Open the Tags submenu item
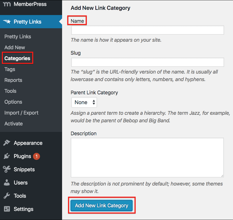 pos(10,69)
